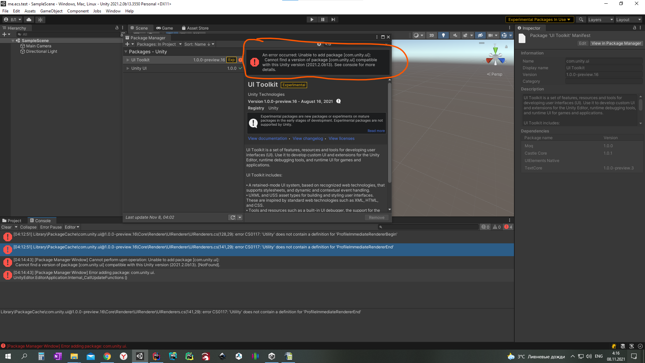Toggle Error Pause in Console
Screen dimensions: 645x363
[x=51, y=227]
